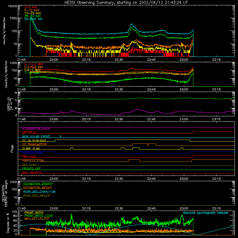
Task: Select the "22:45" label under the MeV plot
Action: click(151, 90)
